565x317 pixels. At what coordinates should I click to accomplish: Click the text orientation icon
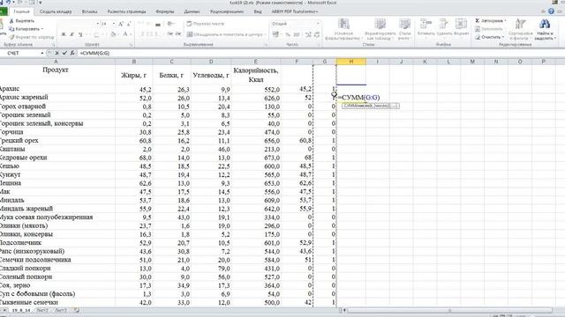tap(170, 24)
